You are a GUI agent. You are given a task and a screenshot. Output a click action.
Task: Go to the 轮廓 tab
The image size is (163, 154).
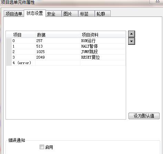click(x=103, y=14)
